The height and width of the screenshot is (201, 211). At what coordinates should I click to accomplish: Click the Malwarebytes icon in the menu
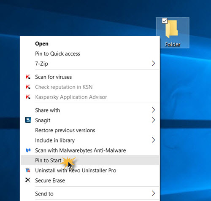click(28, 150)
